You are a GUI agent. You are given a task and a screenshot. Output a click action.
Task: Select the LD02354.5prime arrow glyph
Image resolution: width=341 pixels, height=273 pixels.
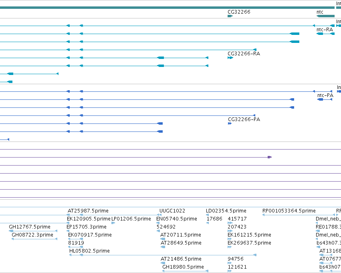[207, 215]
